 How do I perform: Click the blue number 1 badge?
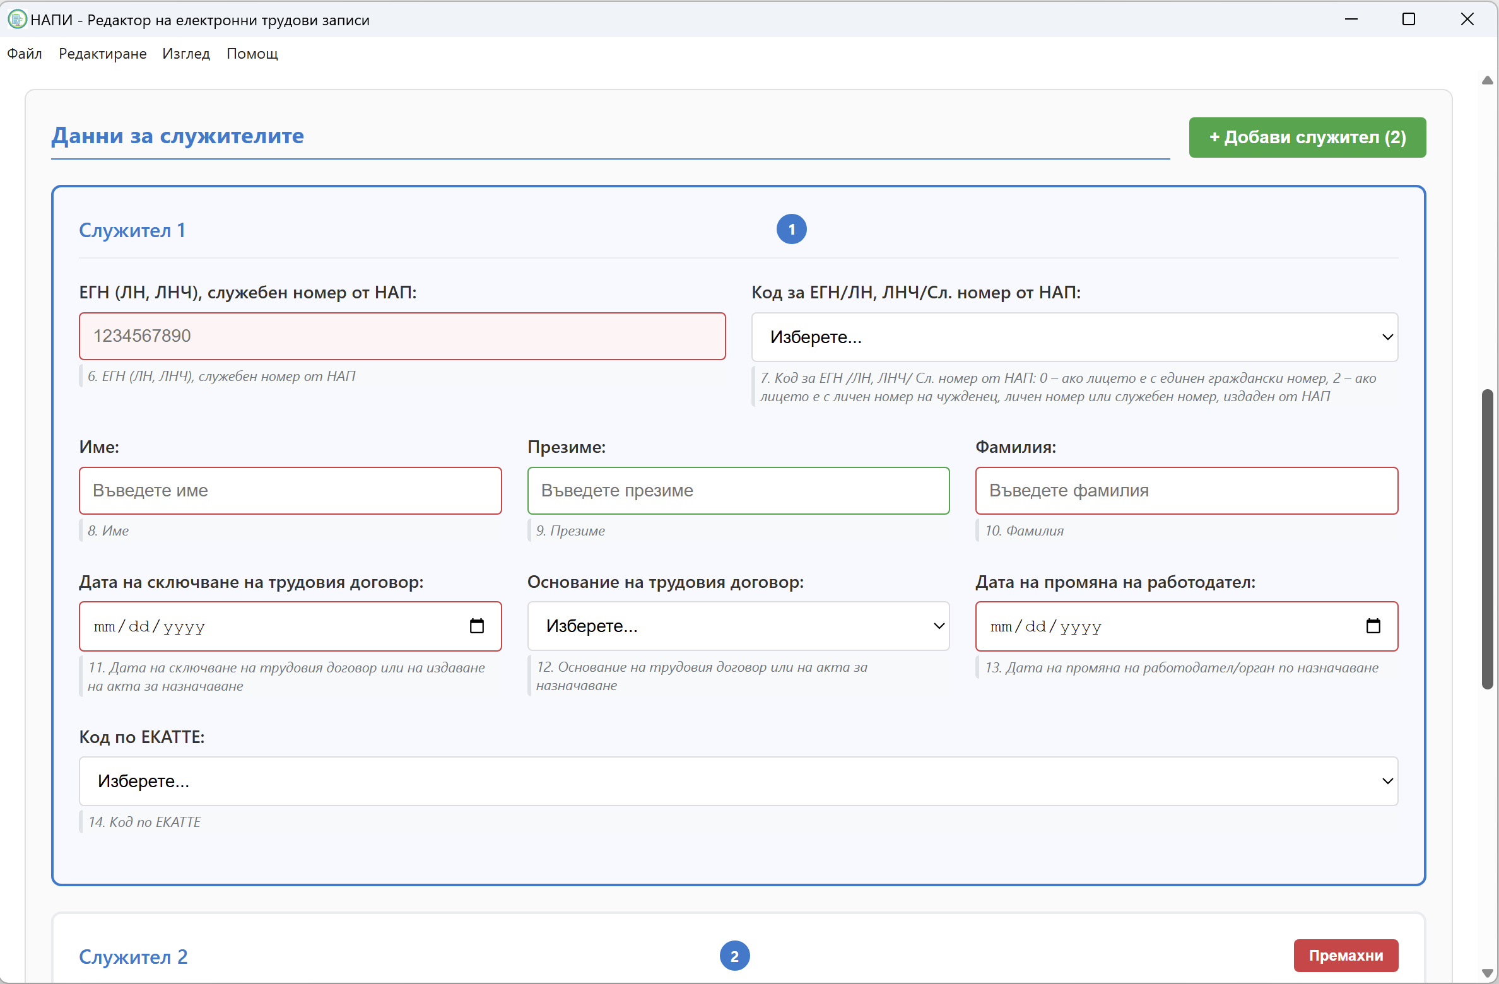click(792, 230)
